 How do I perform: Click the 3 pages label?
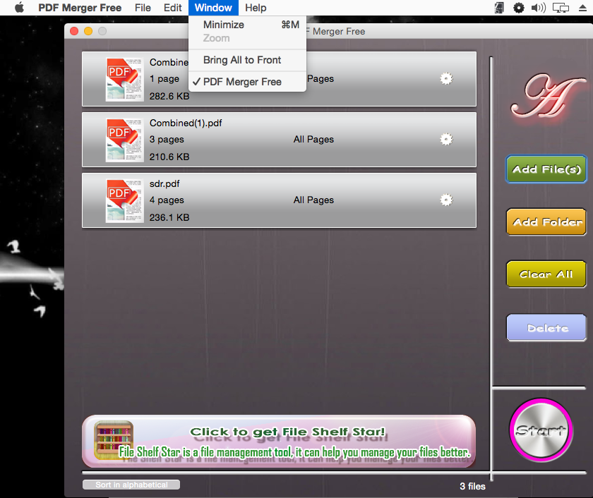coord(167,140)
